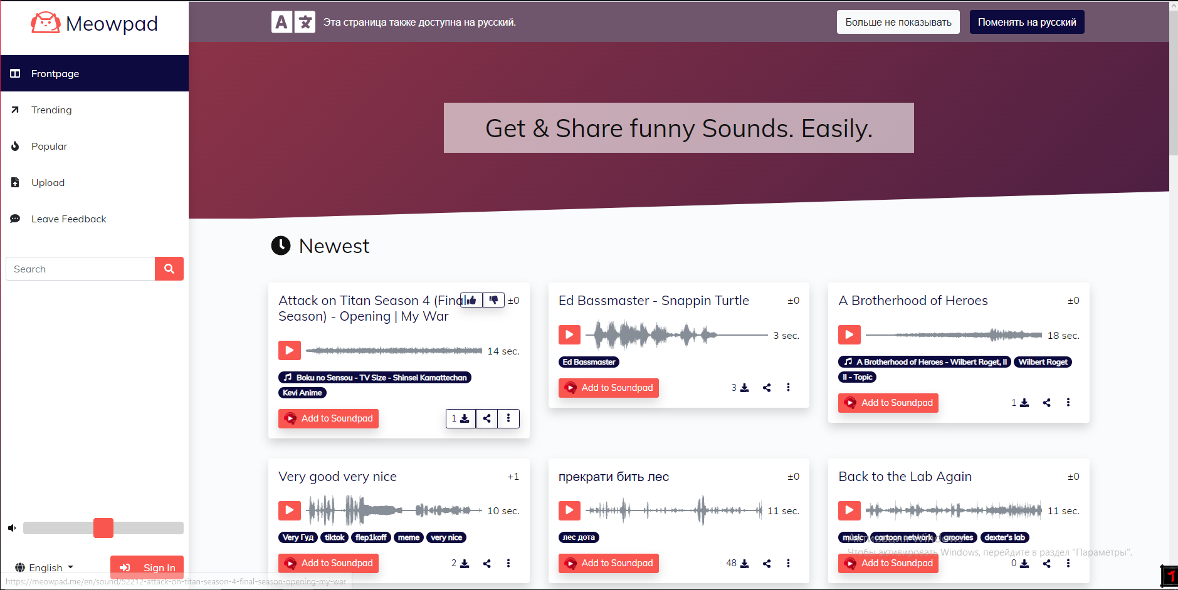This screenshot has height=590, width=1178.
Task: Select the Kevi Anime tag
Action: [x=302, y=393]
